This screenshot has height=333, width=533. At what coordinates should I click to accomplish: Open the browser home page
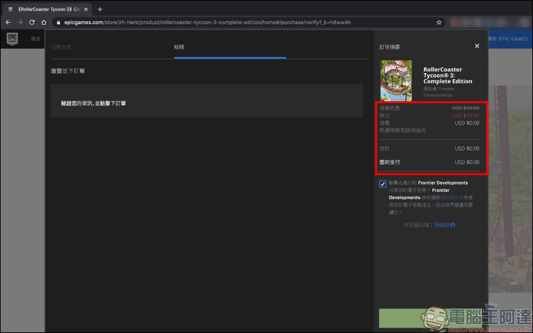pos(44,22)
